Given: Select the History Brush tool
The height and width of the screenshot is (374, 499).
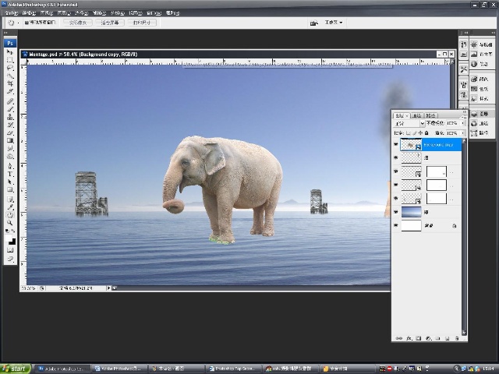Looking at the screenshot, I should [10, 125].
